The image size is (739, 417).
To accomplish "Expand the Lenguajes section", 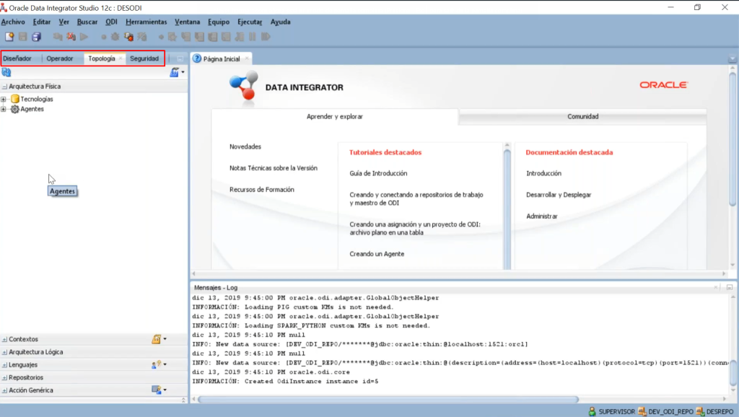I will click(4, 365).
